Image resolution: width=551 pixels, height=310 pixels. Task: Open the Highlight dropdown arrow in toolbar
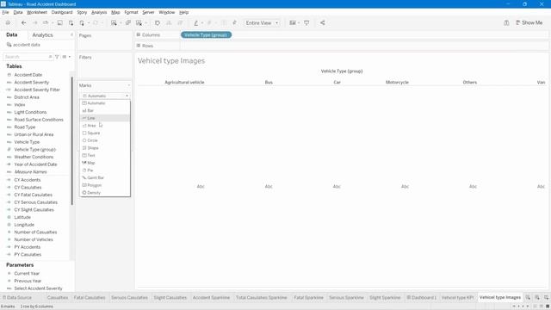coord(202,23)
